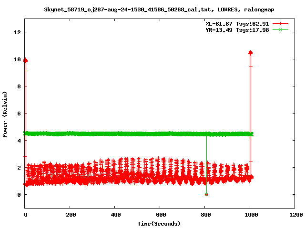Click the y-axis tick label 2

(x=19, y=168)
